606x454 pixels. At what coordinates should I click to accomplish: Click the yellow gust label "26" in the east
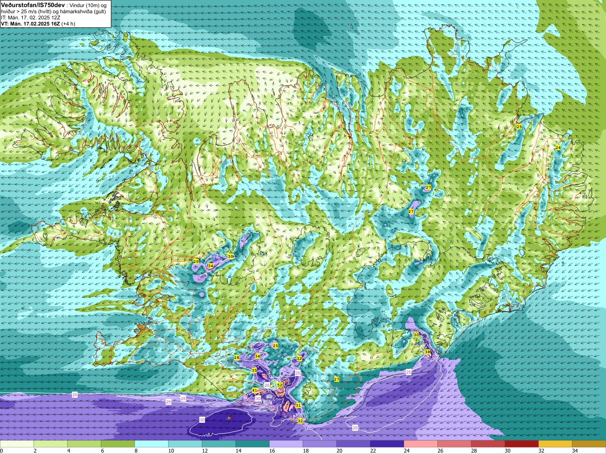(558, 148)
